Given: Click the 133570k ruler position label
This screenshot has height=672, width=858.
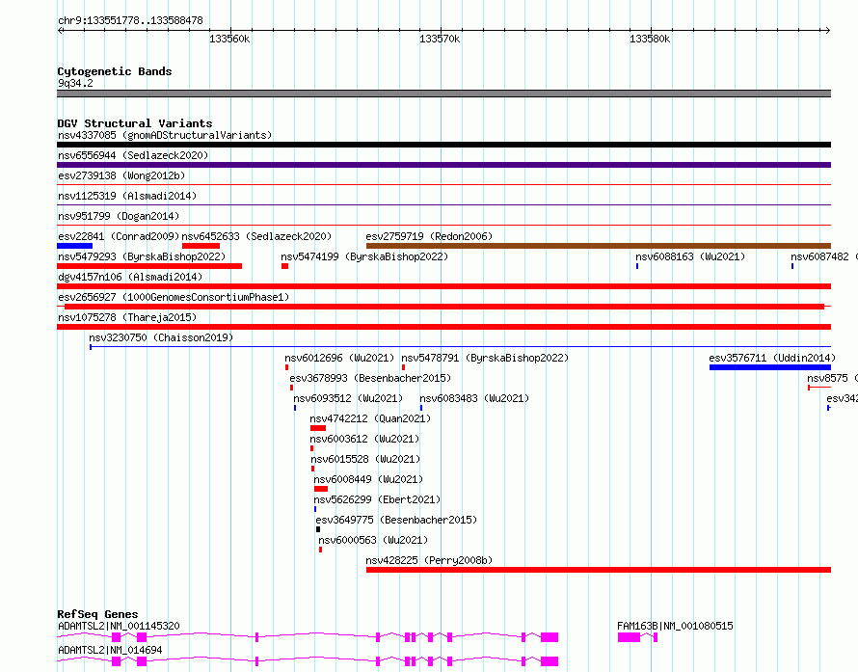Looking at the screenshot, I should click(440, 39).
